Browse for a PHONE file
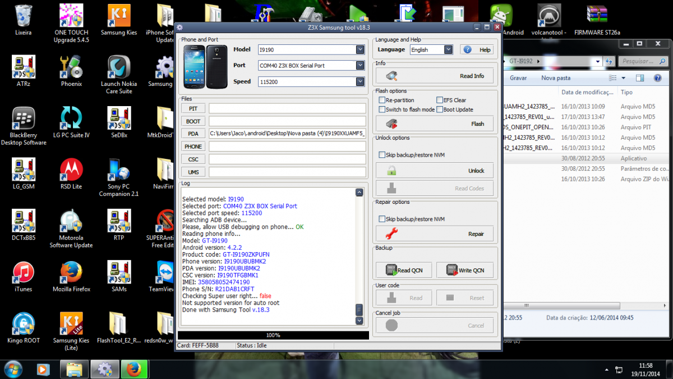Image resolution: width=673 pixels, height=379 pixels. (193, 147)
